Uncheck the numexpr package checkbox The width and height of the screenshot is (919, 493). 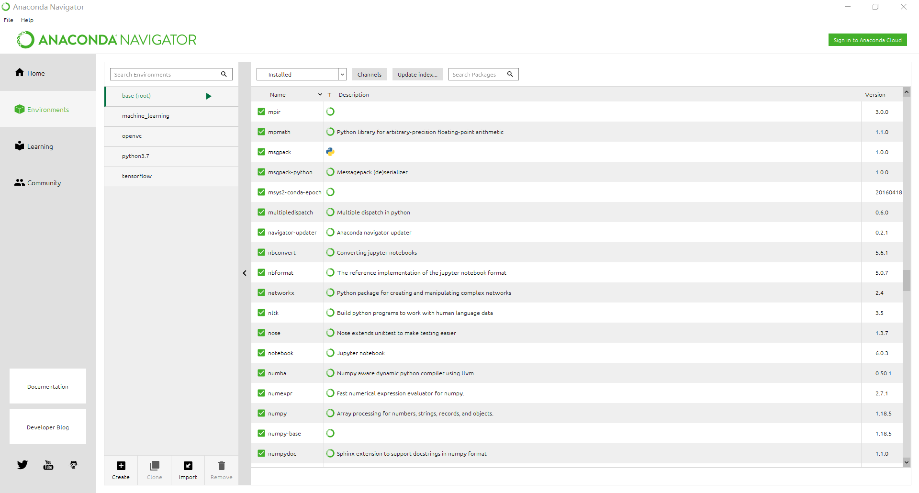click(261, 393)
